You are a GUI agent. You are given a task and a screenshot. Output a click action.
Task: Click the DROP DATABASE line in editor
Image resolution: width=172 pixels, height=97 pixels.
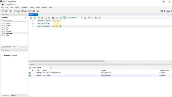pos(49,26)
